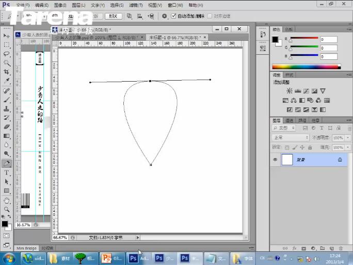The image size is (353, 265).
Task: Open the layer filter 类型 dropdown
Action: pos(284,128)
